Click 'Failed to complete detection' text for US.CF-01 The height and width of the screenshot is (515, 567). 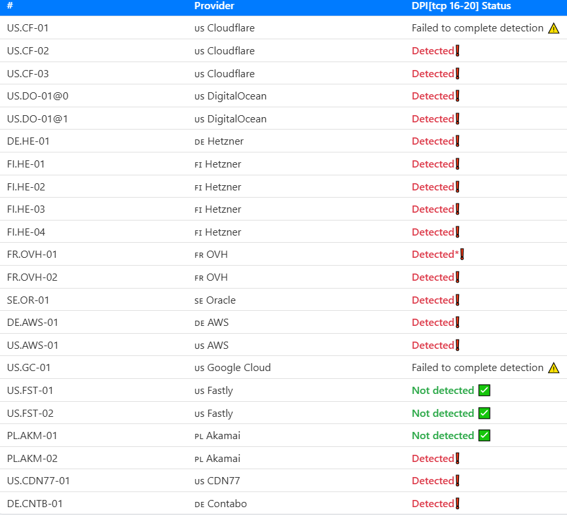pyautogui.click(x=478, y=28)
